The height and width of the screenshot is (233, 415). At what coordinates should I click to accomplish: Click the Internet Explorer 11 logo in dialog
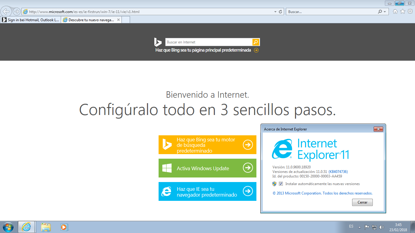tap(310, 149)
